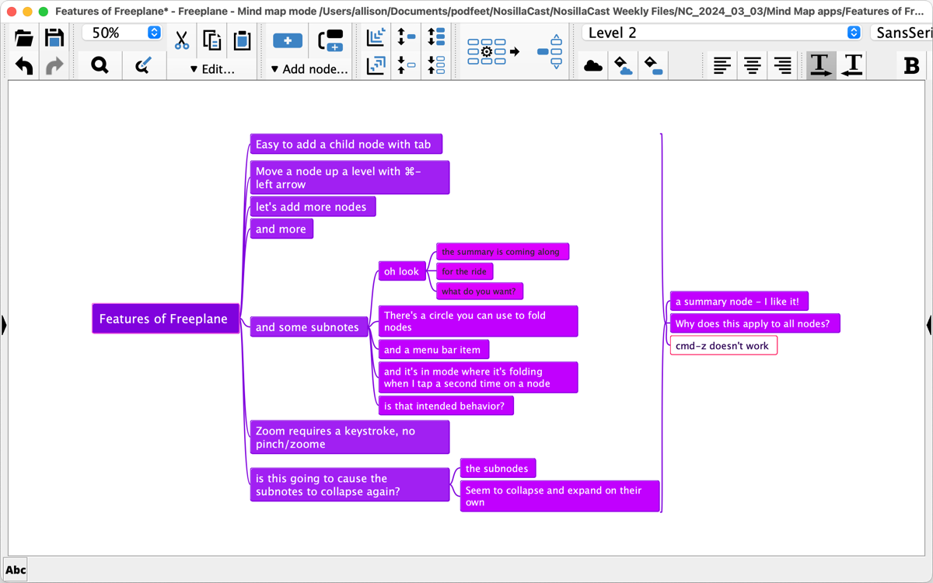Open Find with the magnifier icon

coord(100,66)
